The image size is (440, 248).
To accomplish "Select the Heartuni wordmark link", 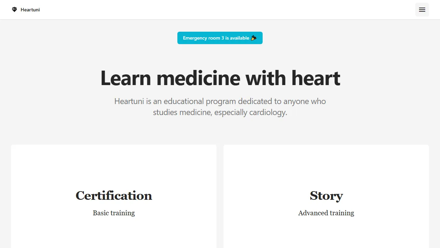I will 30,10.
